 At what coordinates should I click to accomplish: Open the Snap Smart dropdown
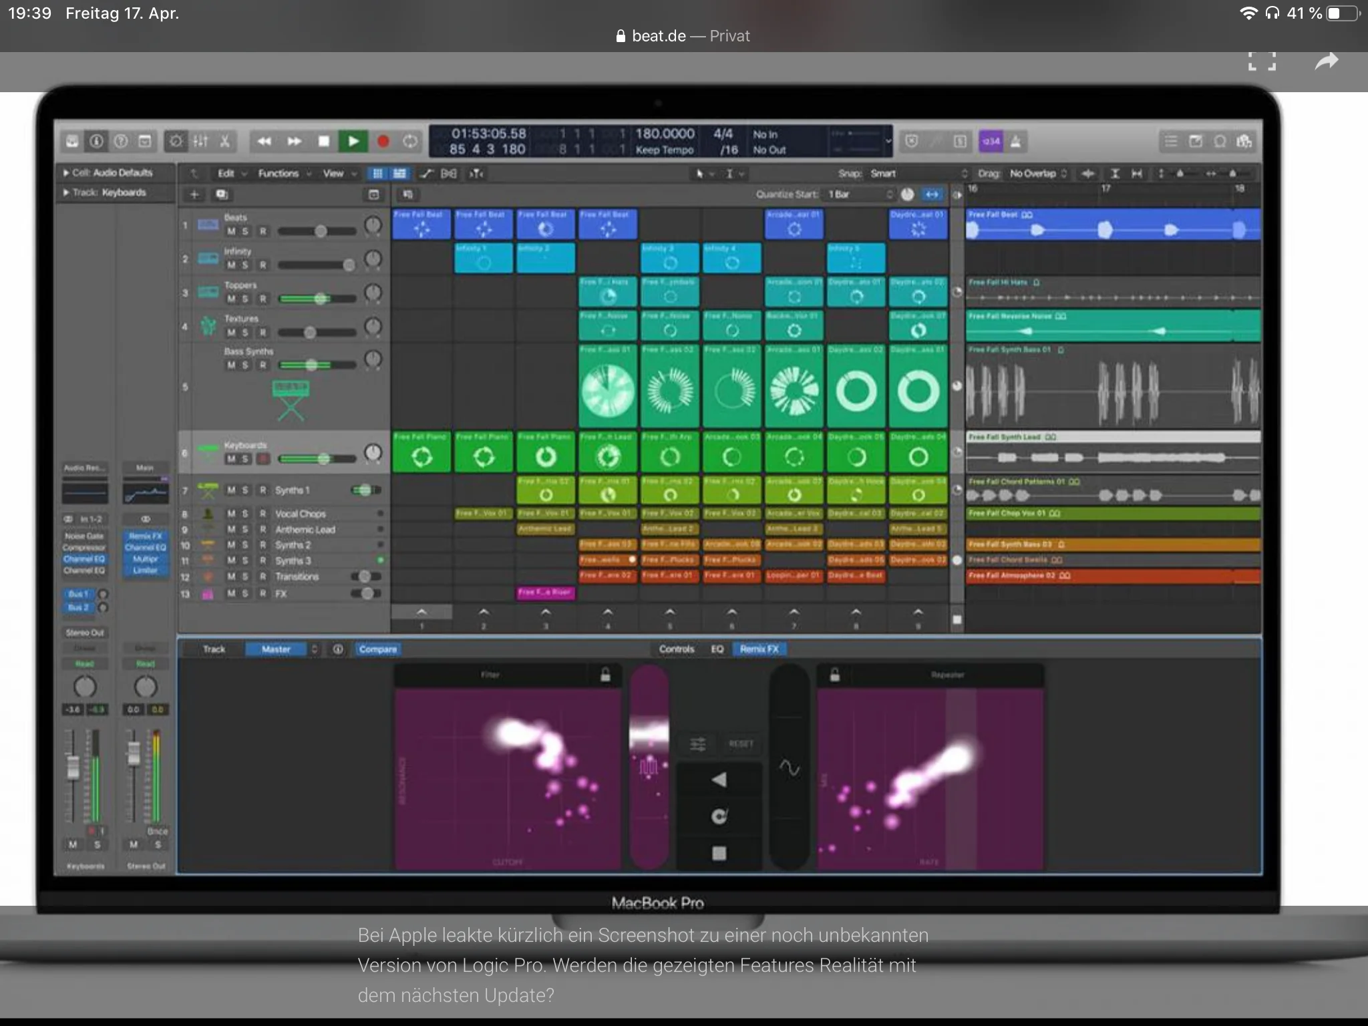[918, 174]
